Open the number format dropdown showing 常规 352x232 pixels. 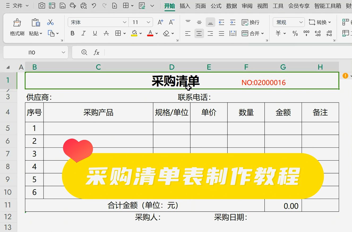click(301, 22)
